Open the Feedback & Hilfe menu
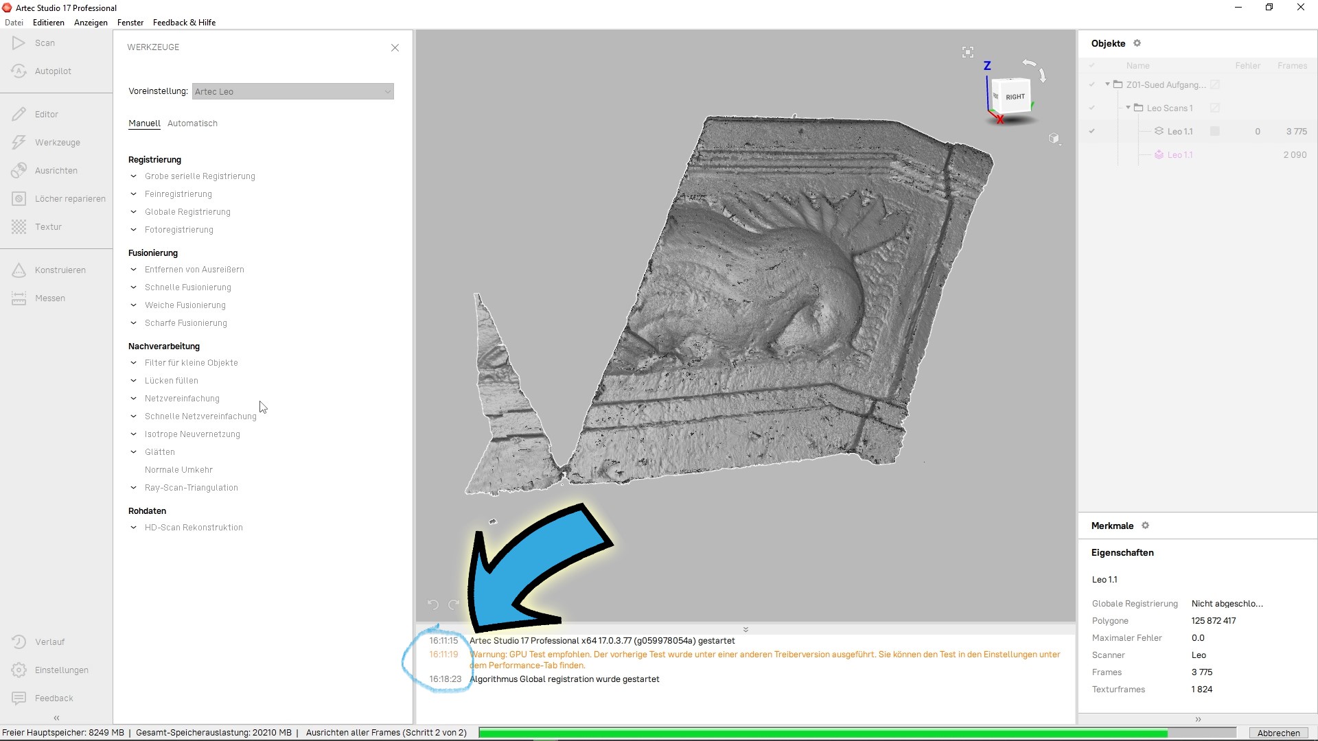Image resolution: width=1318 pixels, height=741 pixels. tap(184, 23)
